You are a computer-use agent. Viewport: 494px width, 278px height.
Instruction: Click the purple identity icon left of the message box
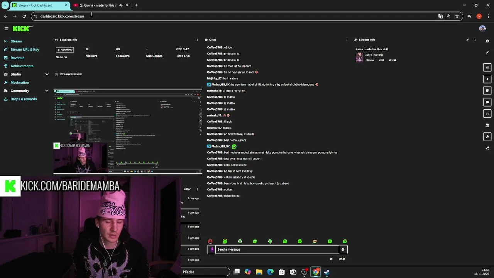(x=212, y=249)
